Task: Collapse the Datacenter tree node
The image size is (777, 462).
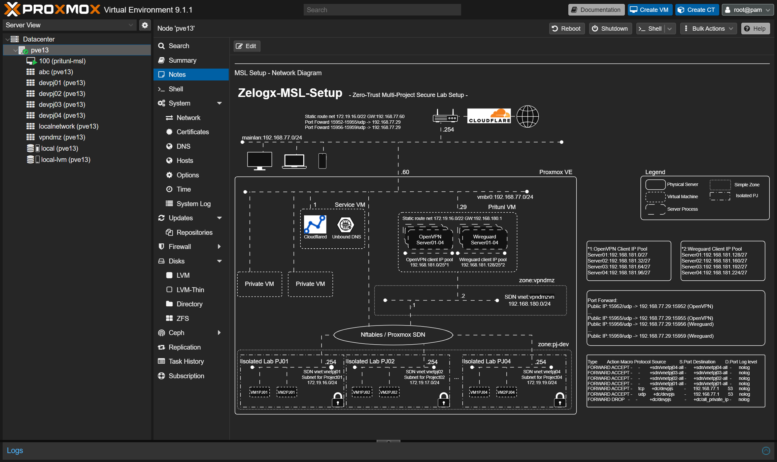Action: pyautogui.click(x=8, y=39)
